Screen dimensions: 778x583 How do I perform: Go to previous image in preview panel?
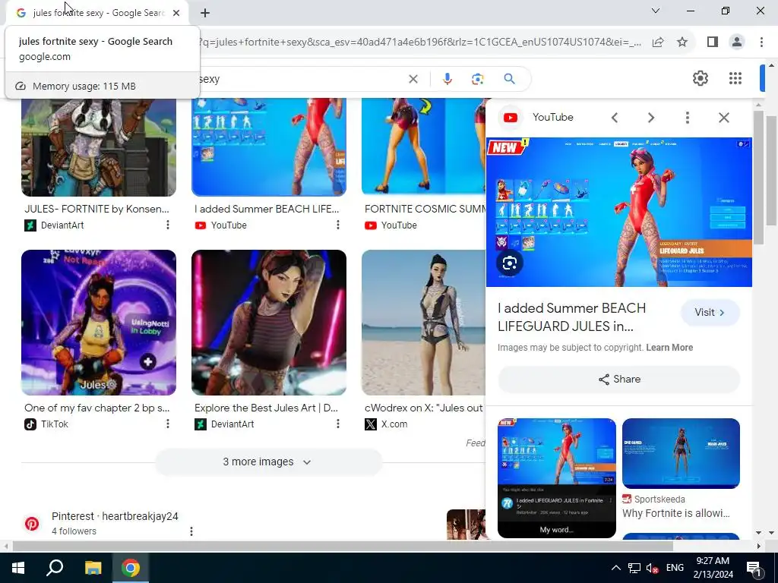[x=614, y=118]
